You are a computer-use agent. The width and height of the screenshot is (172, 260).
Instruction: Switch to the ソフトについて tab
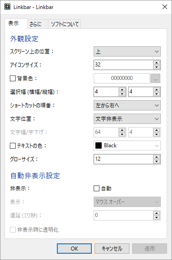tap(64, 24)
